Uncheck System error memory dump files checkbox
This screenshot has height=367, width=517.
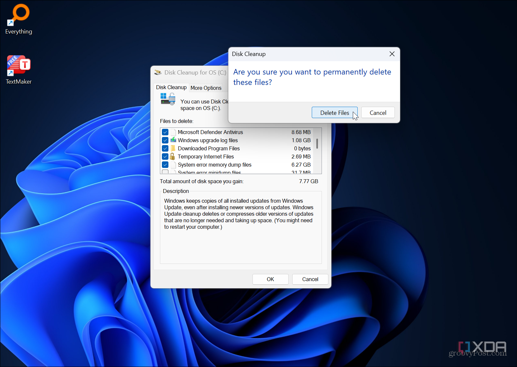165,165
